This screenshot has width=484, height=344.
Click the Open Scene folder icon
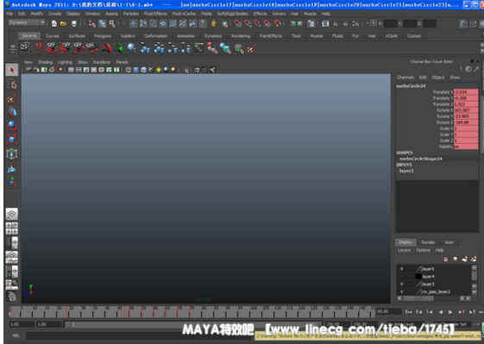click(63, 23)
